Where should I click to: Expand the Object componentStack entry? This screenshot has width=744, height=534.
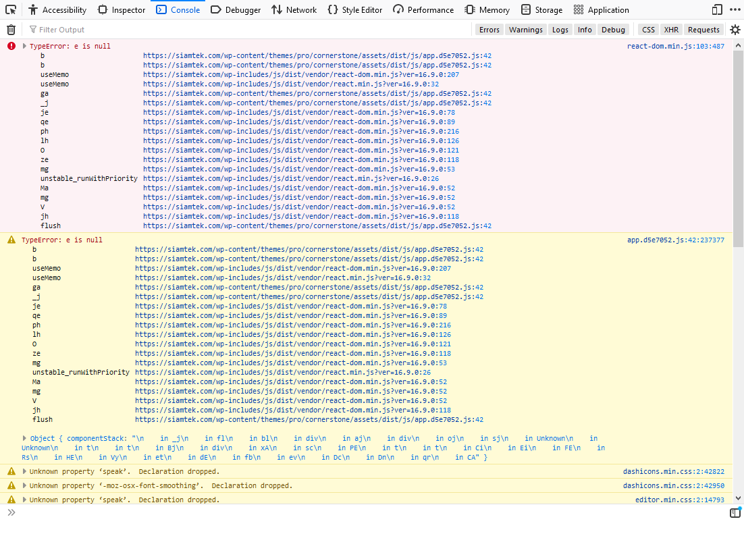tap(24, 438)
